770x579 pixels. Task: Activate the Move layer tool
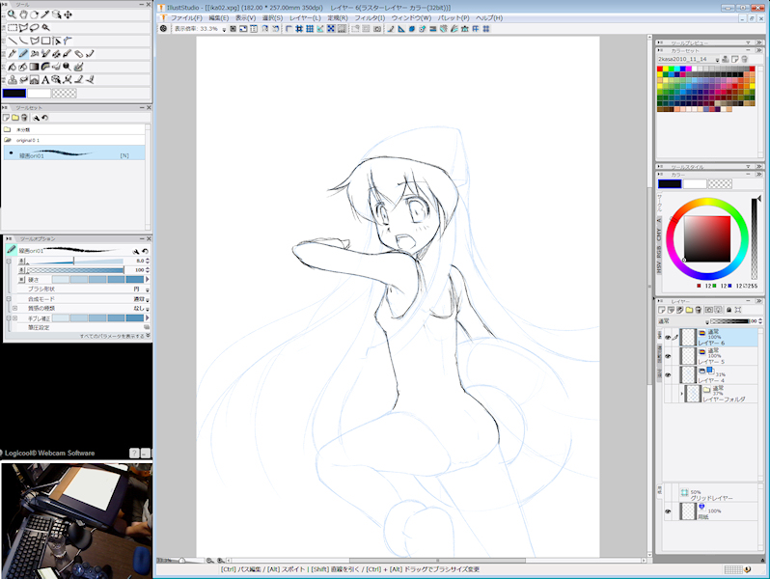69,14
